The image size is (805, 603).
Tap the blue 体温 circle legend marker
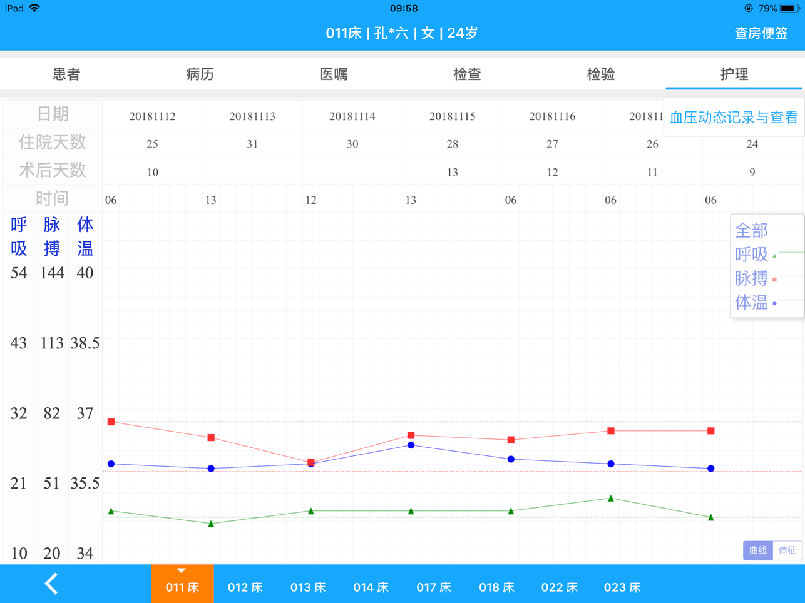tap(775, 303)
